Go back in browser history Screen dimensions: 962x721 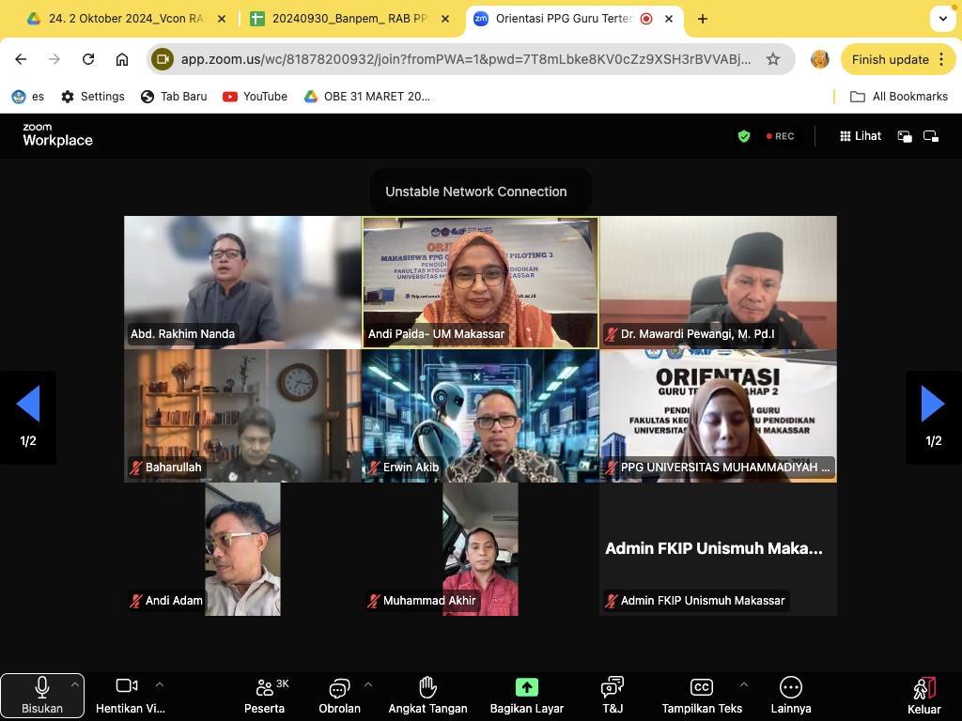pyautogui.click(x=21, y=59)
